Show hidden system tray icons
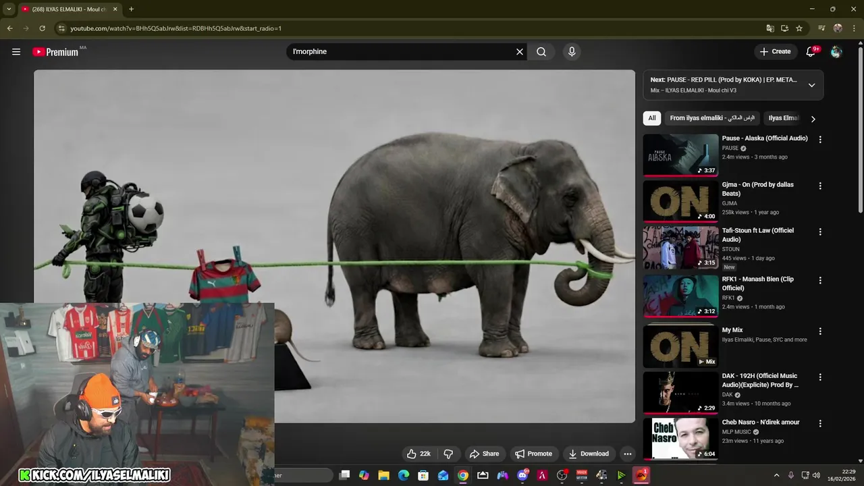The width and height of the screenshot is (864, 486). [x=776, y=475]
